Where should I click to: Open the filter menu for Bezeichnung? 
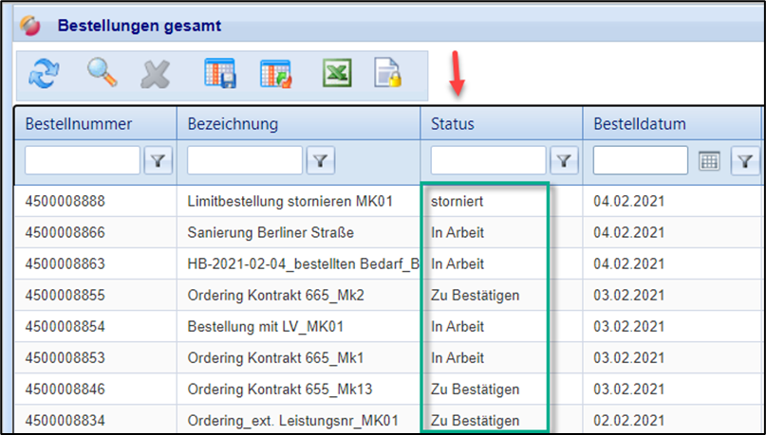click(321, 161)
